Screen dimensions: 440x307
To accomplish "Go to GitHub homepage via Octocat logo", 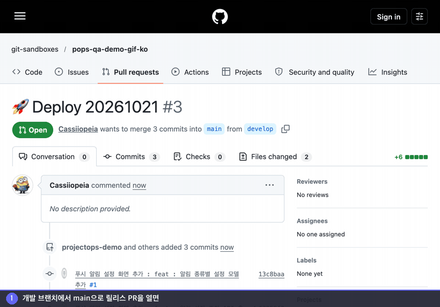I will coord(219,16).
